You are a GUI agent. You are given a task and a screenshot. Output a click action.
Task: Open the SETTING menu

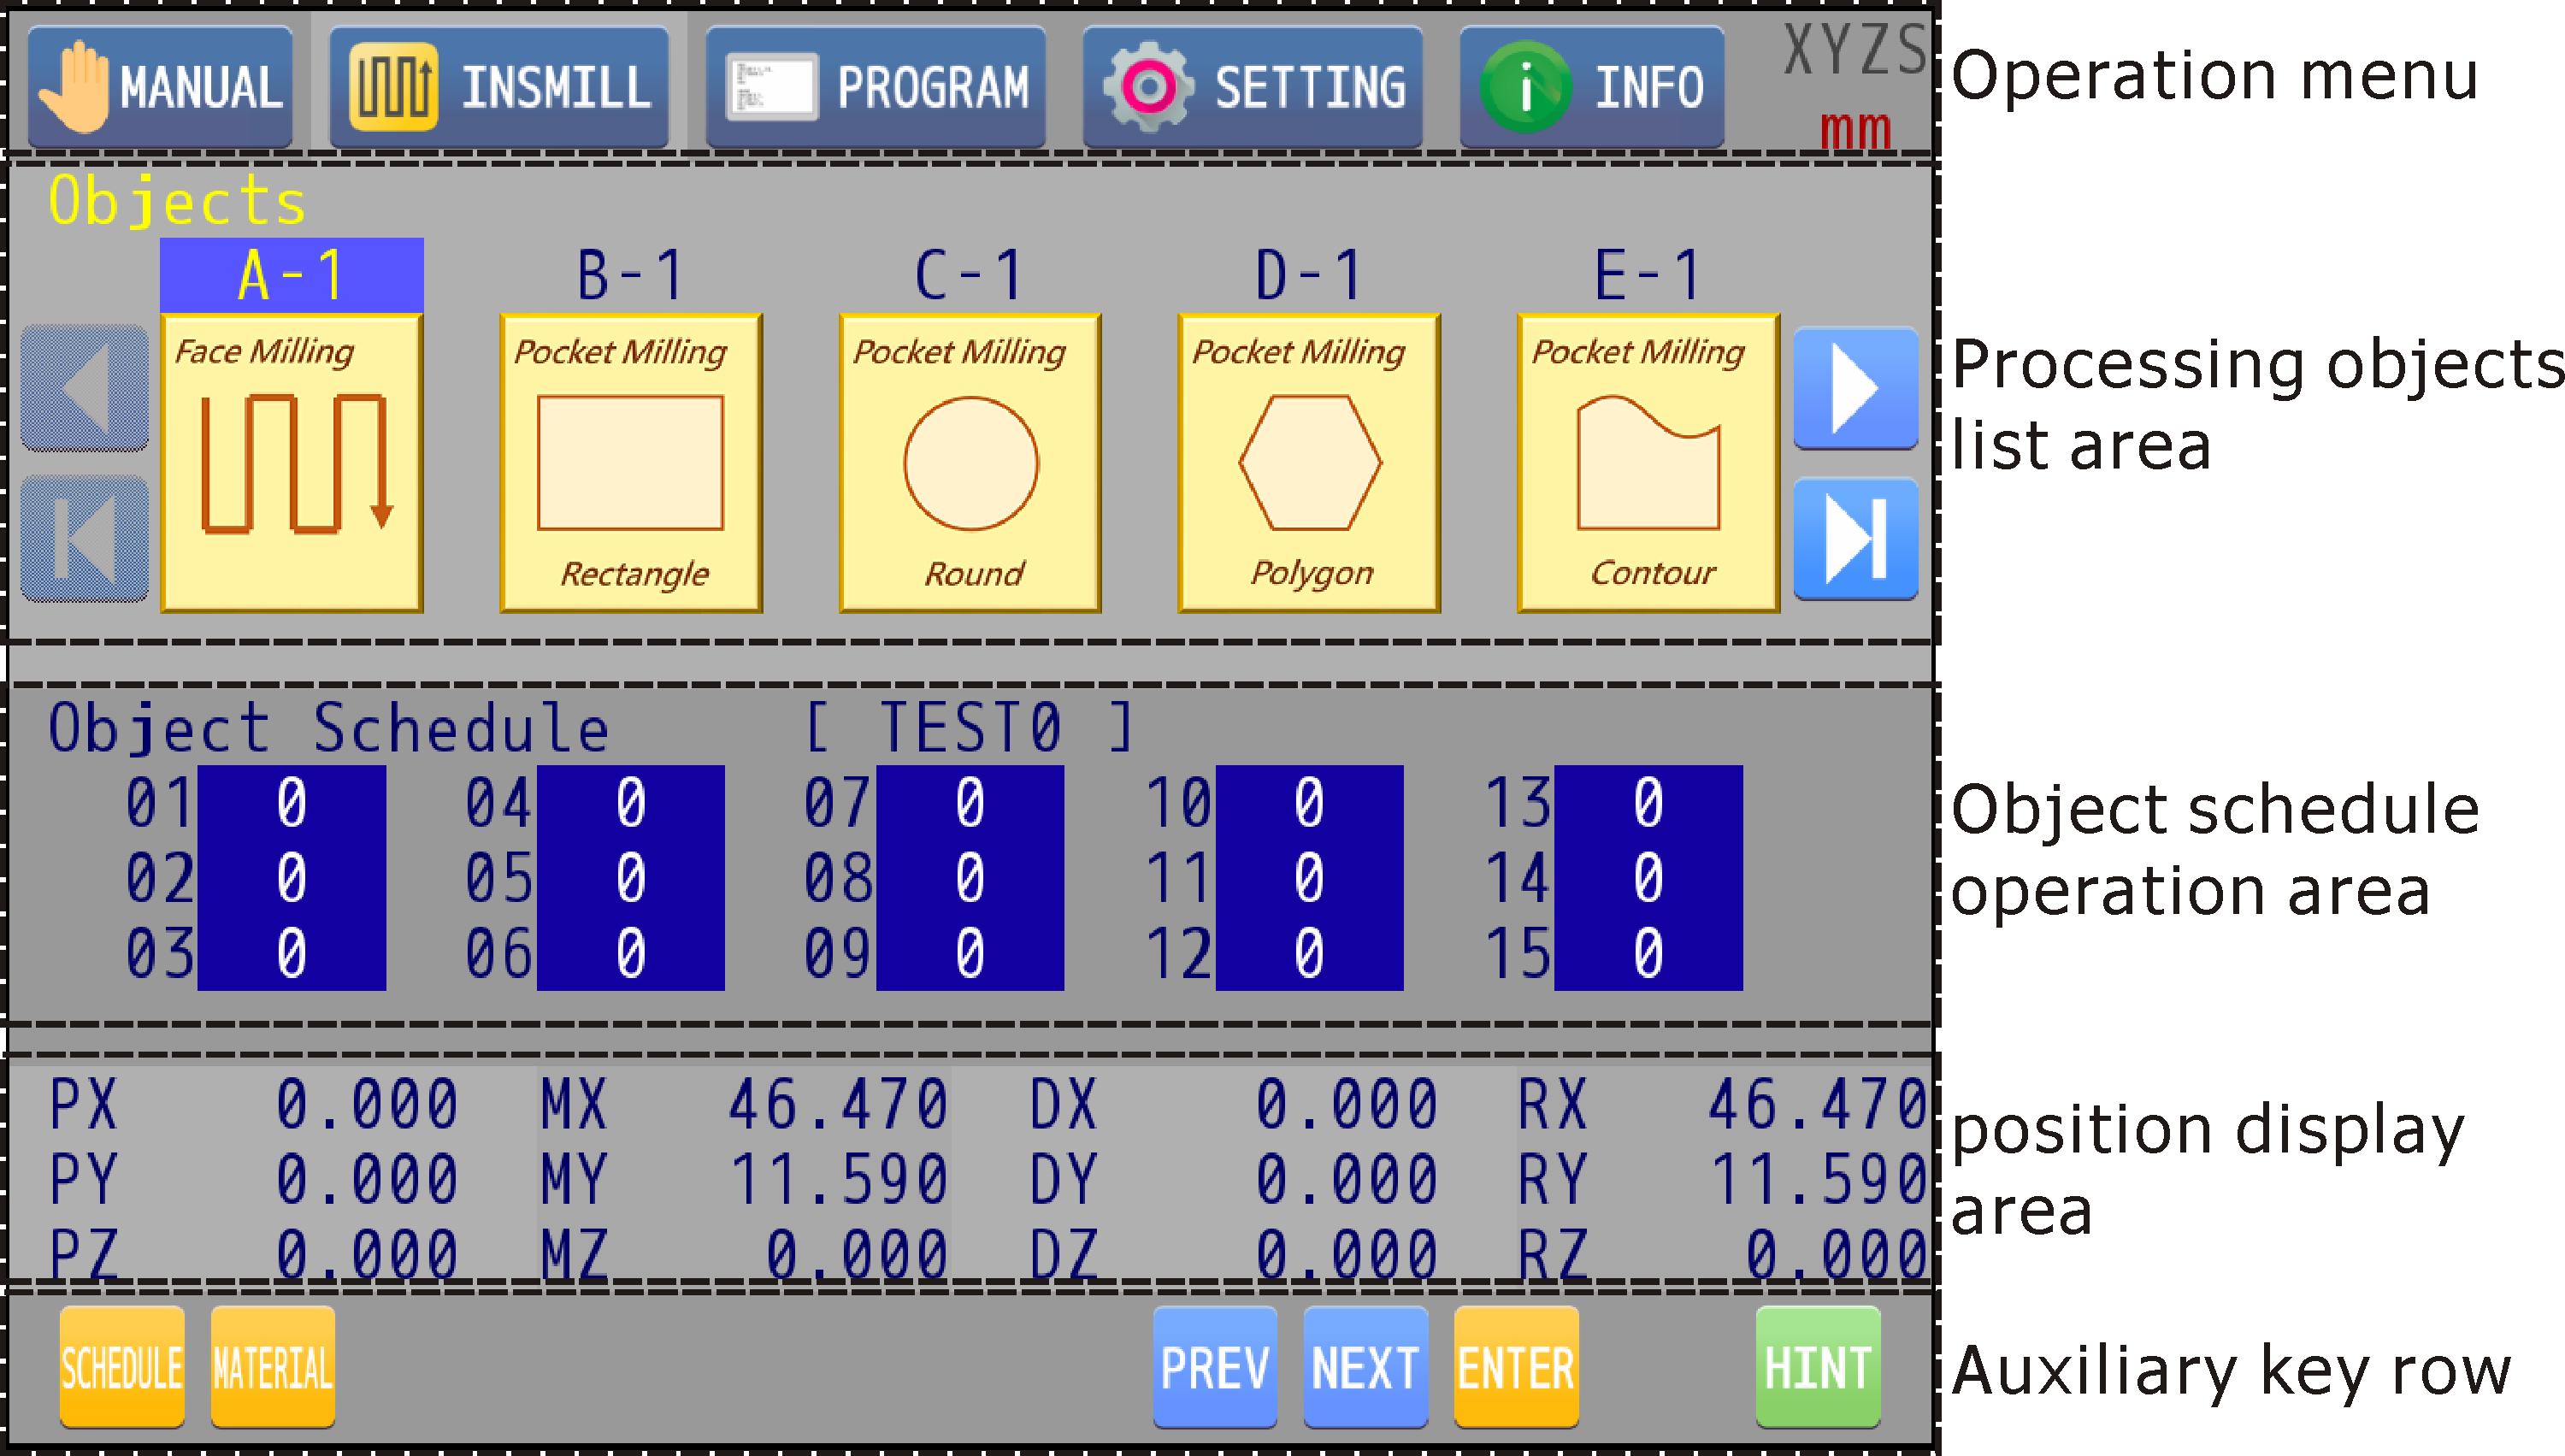1252,87
